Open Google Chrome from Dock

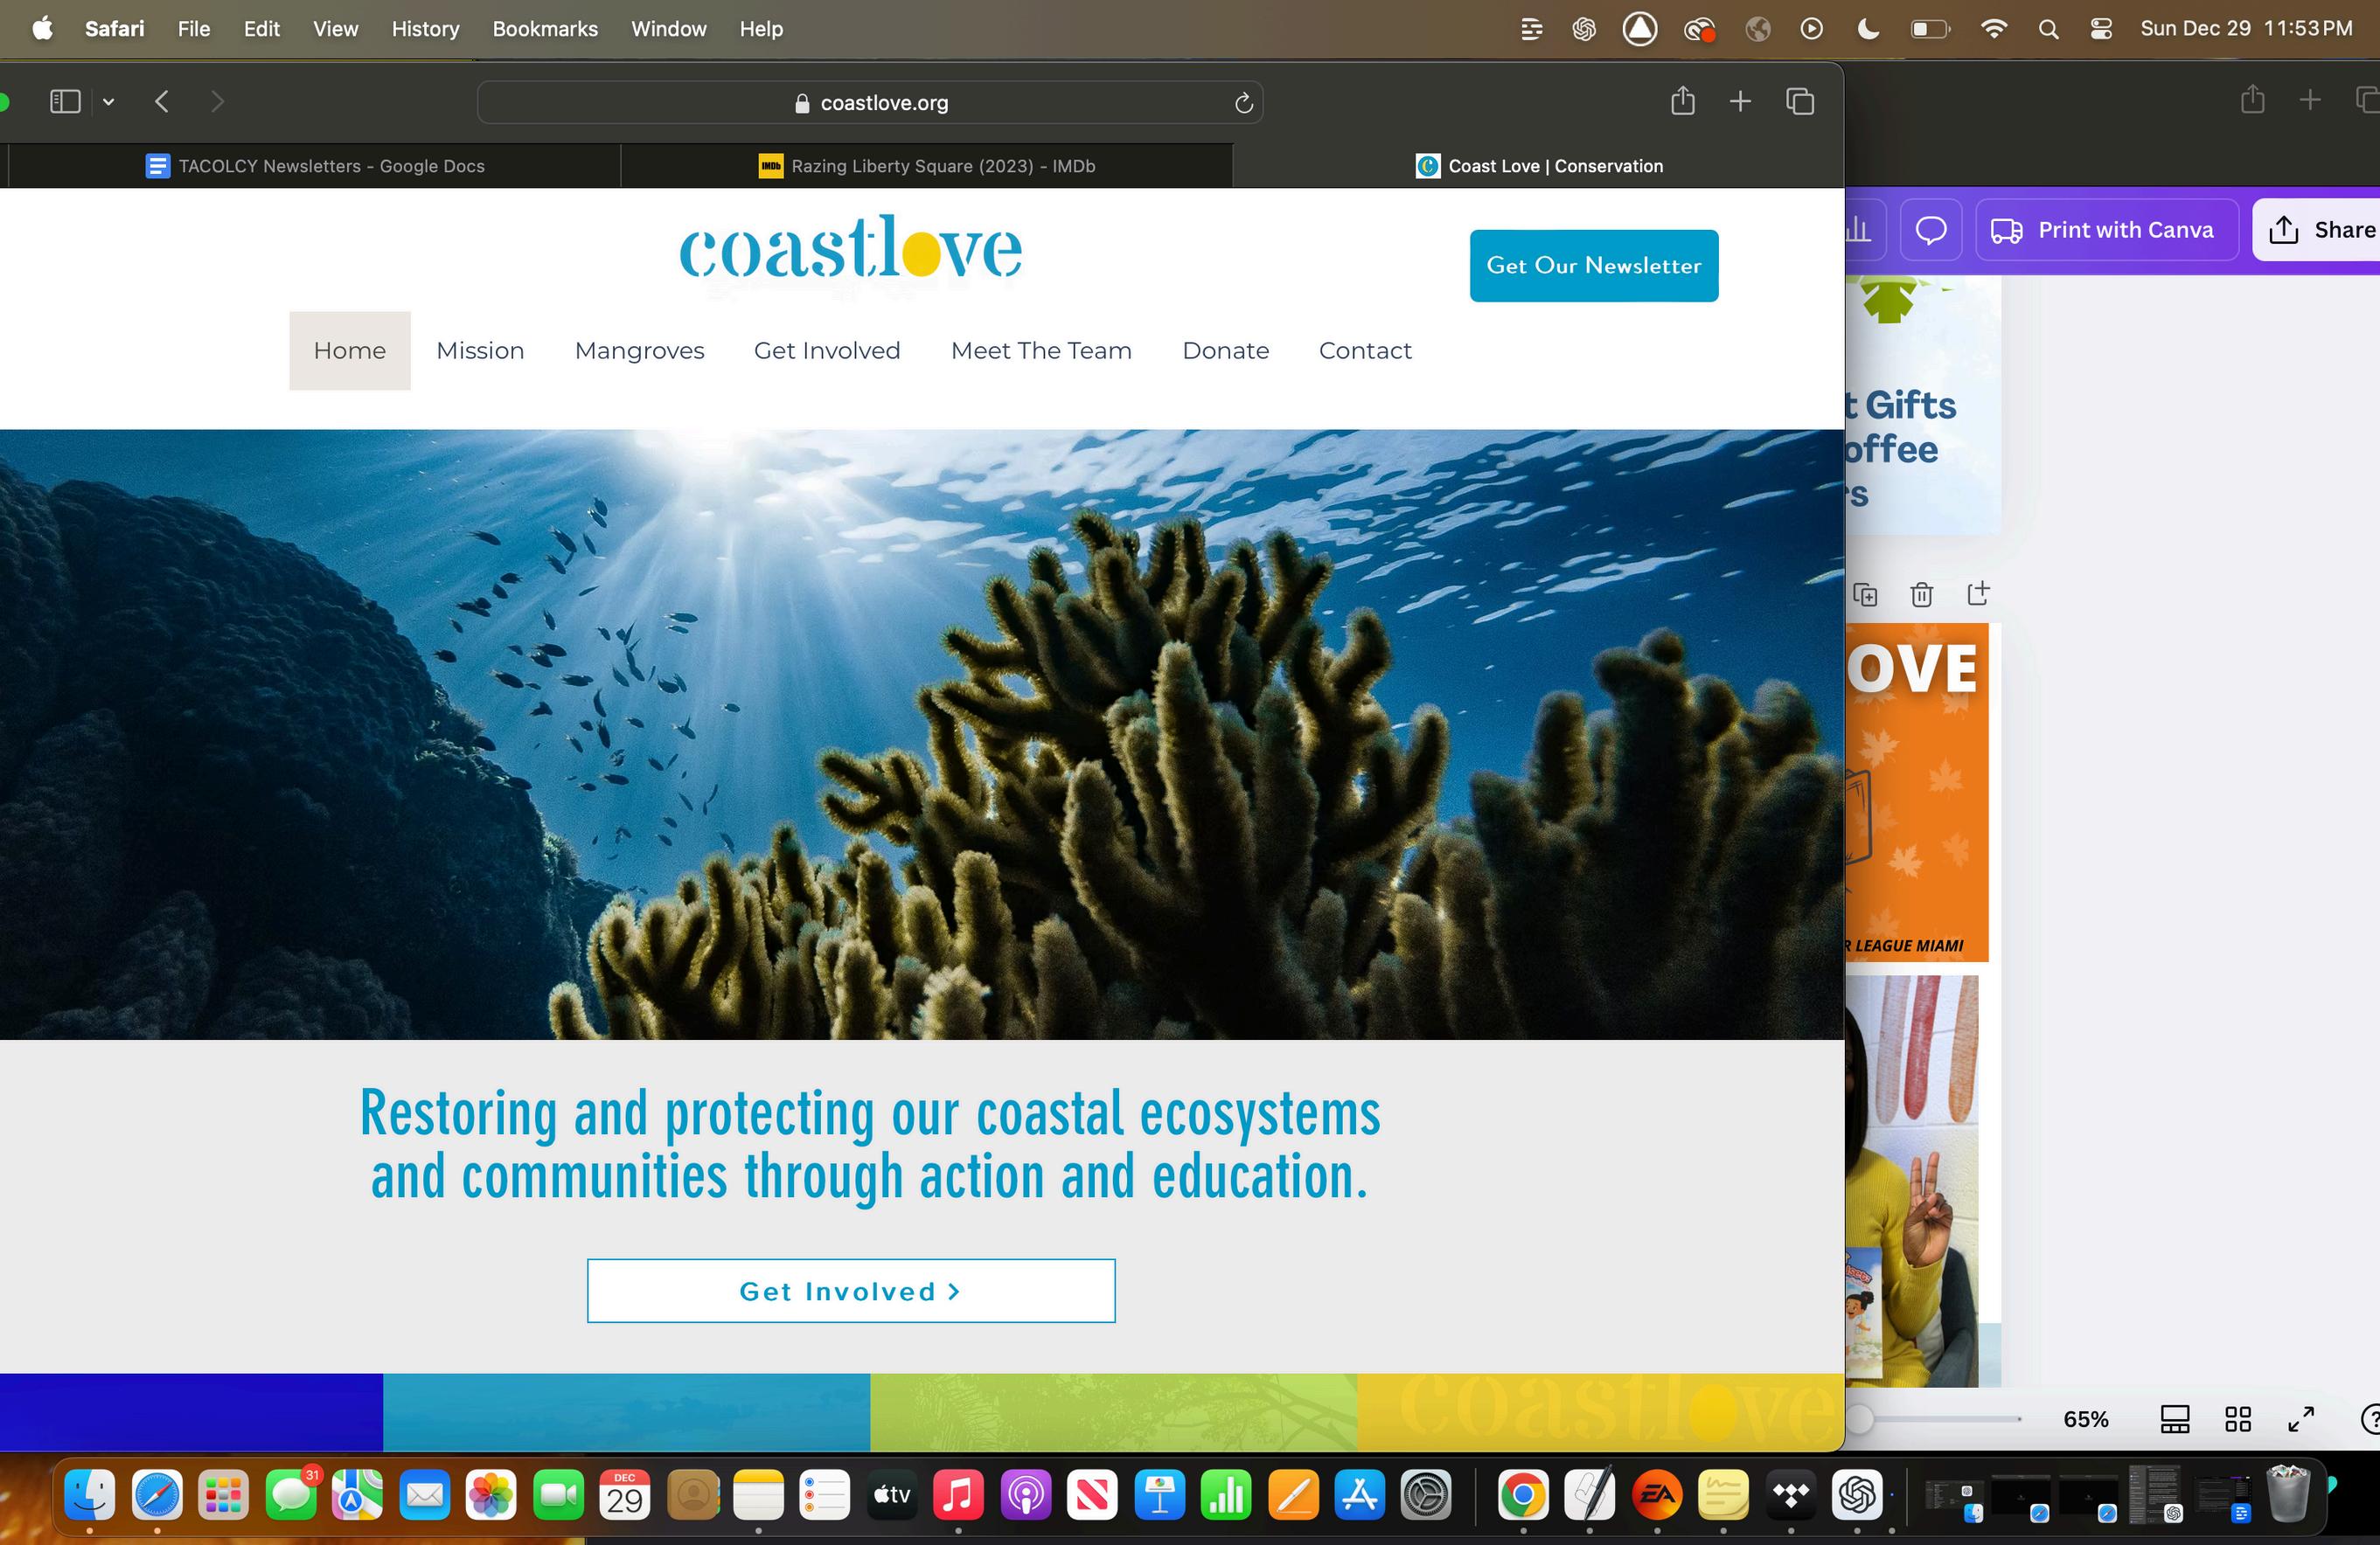click(1523, 1495)
